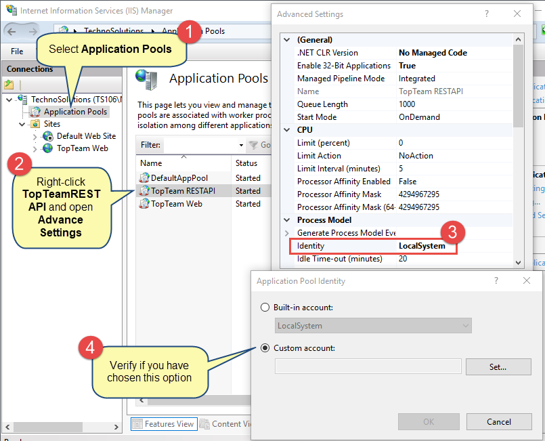
Task: Select the Limit Action property row
Action: tap(403, 155)
